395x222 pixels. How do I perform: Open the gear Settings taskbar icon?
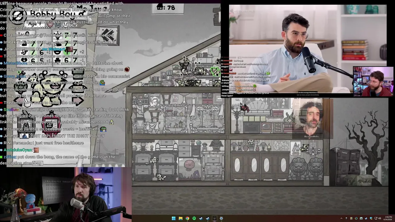[221, 218]
